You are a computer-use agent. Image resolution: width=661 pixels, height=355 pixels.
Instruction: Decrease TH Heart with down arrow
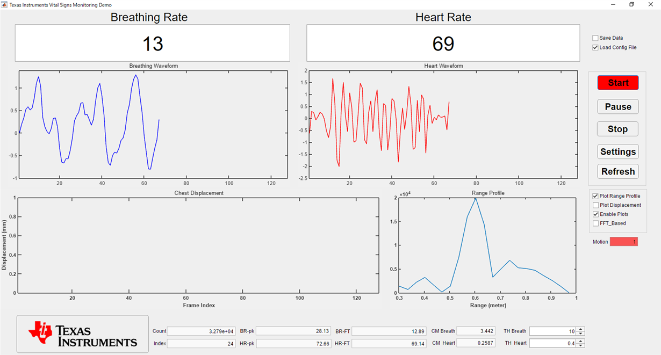click(x=580, y=345)
